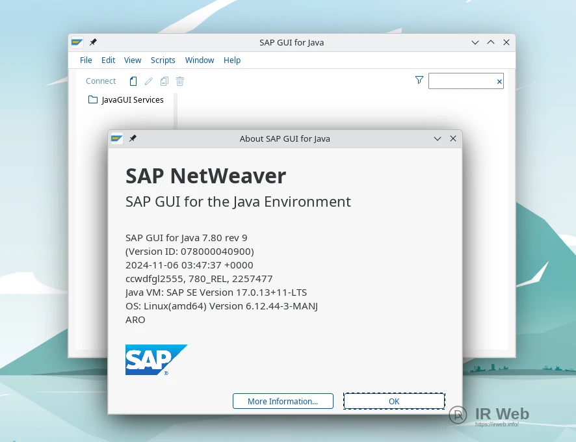
Task: Click the More Information... button
Action: [283, 401]
